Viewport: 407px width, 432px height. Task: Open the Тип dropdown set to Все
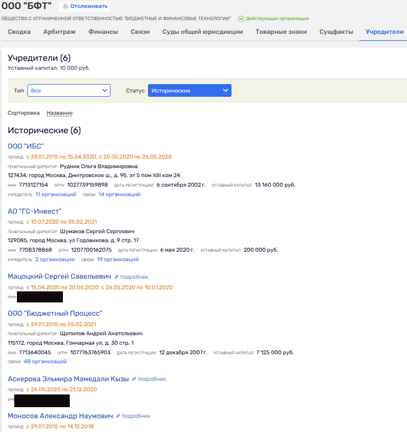click(x=69, y=90)
